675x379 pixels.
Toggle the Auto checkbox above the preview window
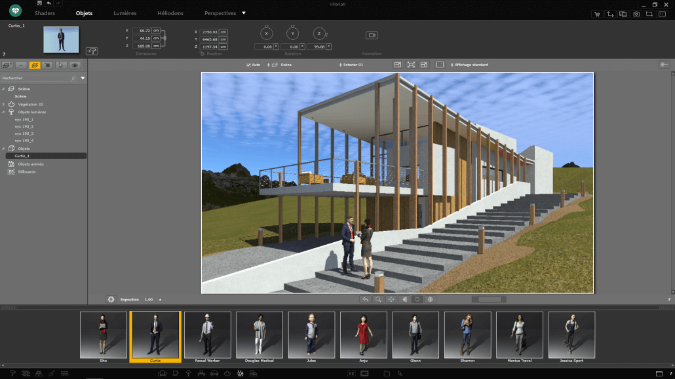point(248,65)
